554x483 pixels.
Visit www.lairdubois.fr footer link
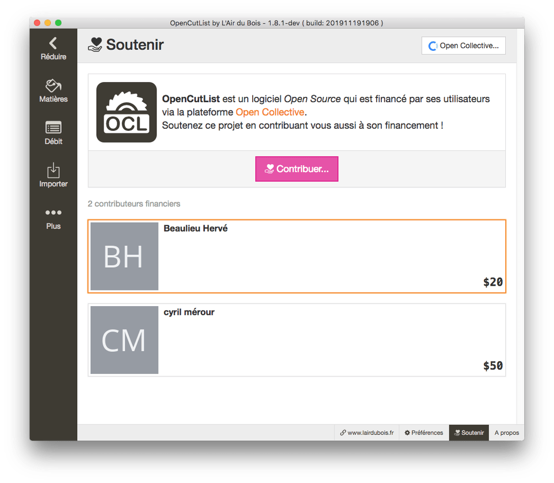[367, 433]
